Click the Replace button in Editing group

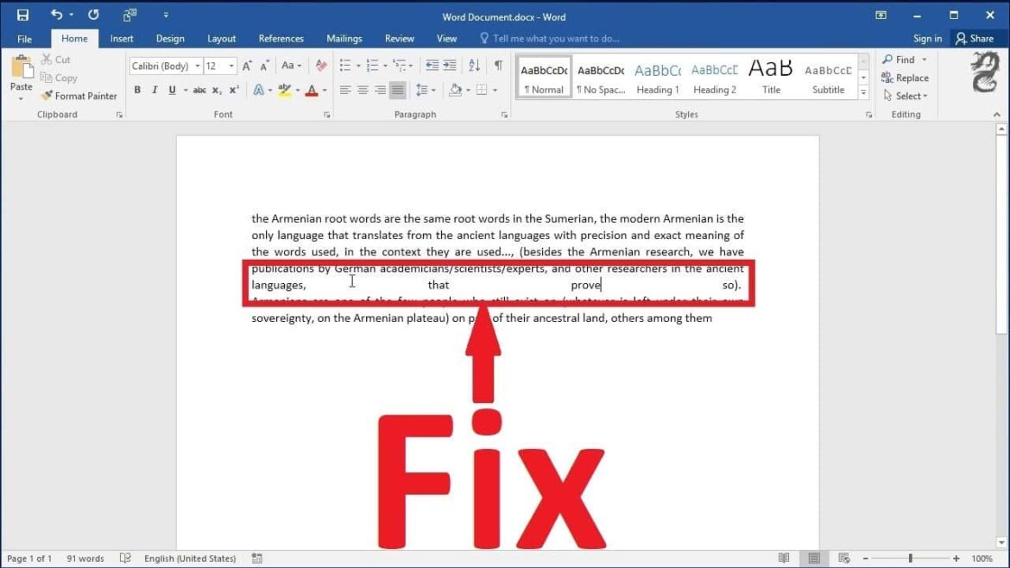click(x=905, y=78)
